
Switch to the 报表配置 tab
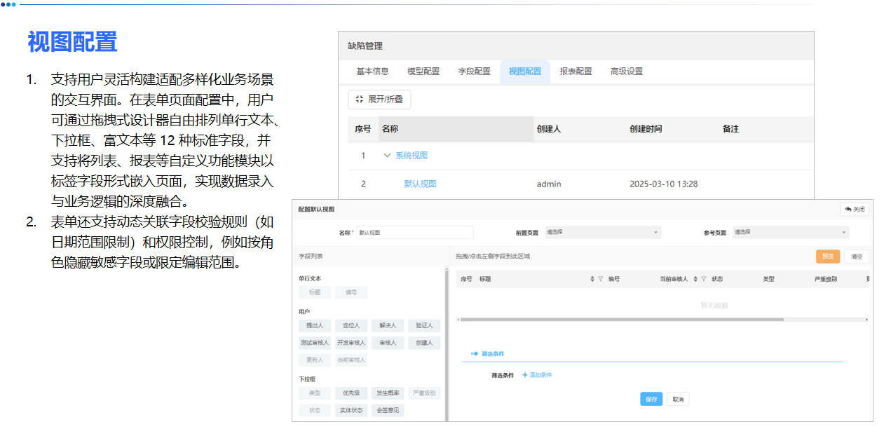pyautogui.click(x=576, y=71)
